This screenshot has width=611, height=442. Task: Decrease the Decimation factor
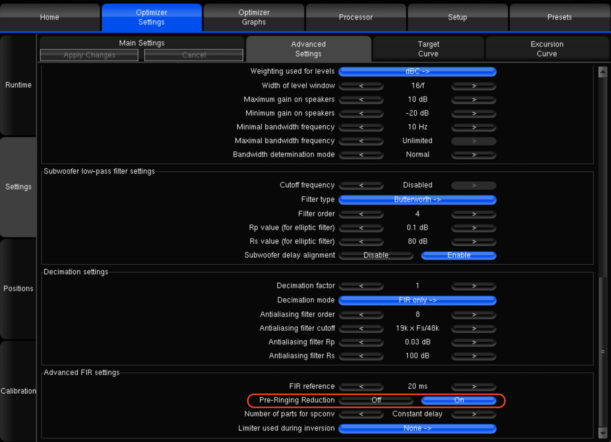coord(361,286)
